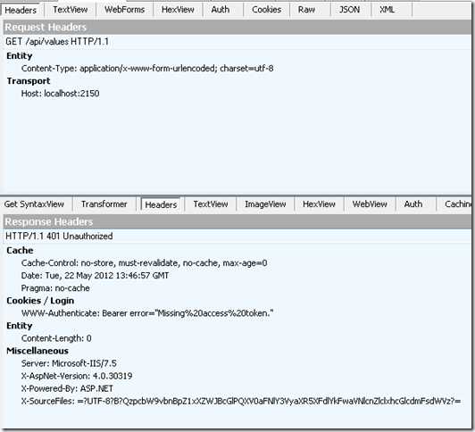
Task: Open the Get SyntaxView tab
Action: click(x=34, y=204)
